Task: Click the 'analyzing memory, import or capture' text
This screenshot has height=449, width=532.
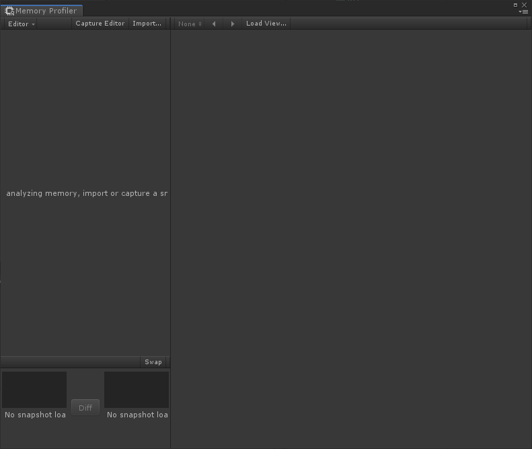Action: point(87,193)
